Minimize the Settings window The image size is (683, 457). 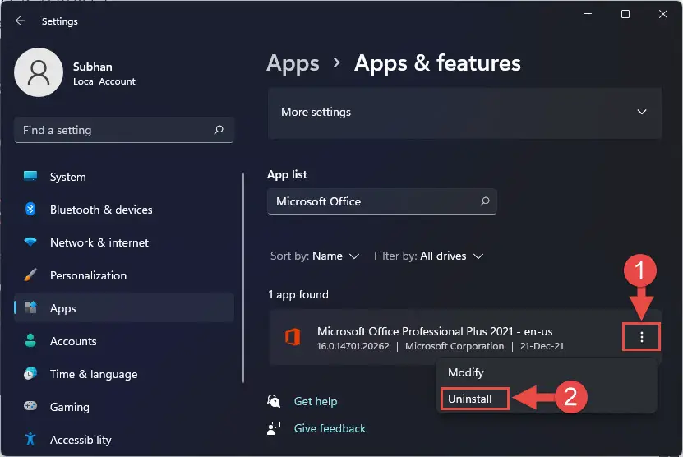coord(588,14)
